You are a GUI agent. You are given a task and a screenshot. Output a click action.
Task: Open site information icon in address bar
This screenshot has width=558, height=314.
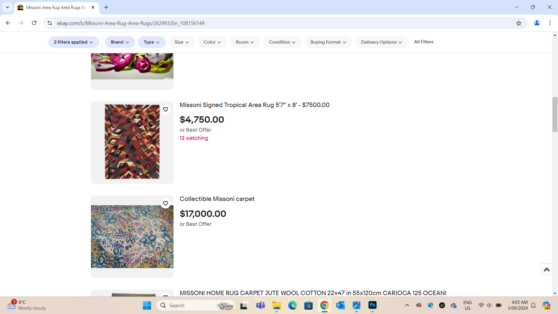point(50,23)
